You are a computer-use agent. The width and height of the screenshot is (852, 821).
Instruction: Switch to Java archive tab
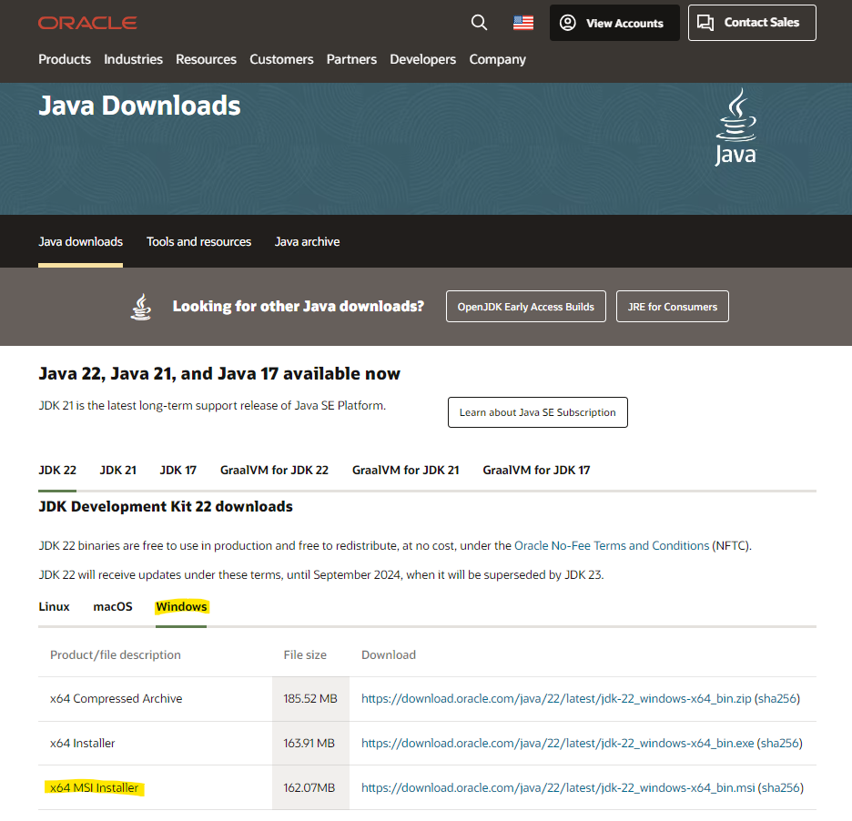tap(307, 242)
